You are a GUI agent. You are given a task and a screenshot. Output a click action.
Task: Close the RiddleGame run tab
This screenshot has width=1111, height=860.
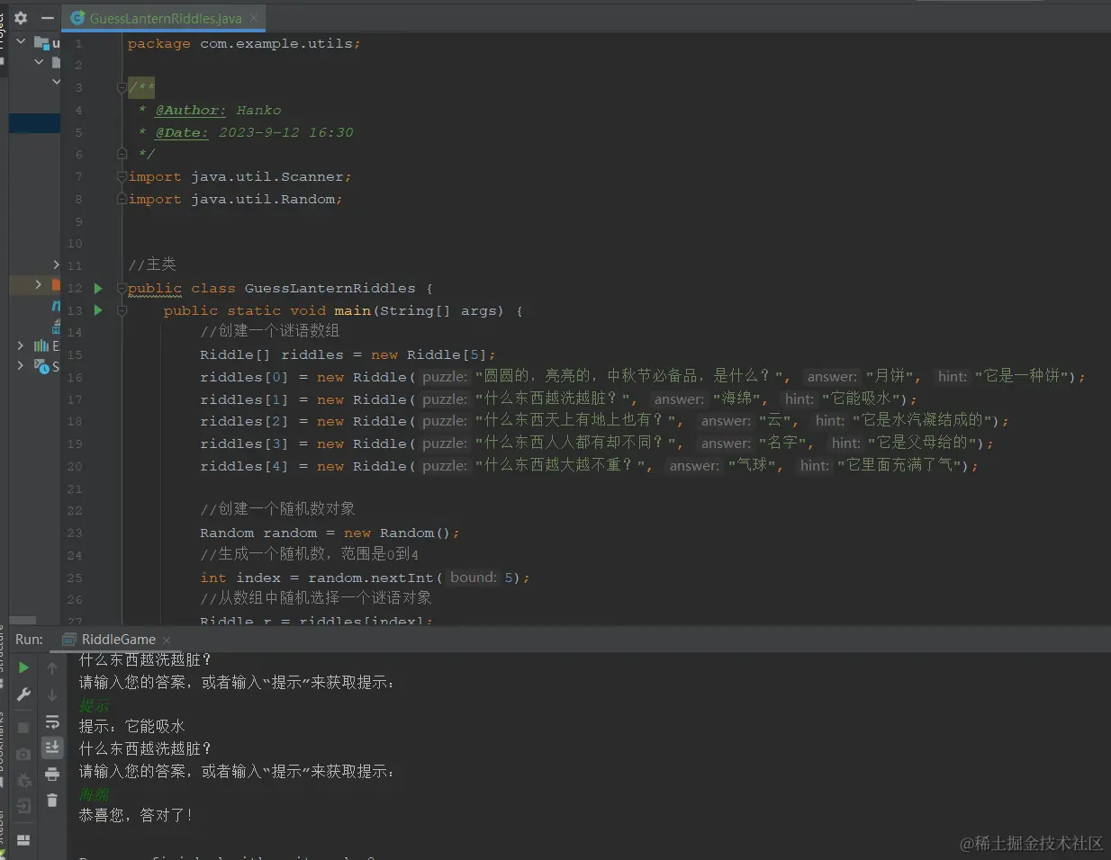tap(167, 640)
